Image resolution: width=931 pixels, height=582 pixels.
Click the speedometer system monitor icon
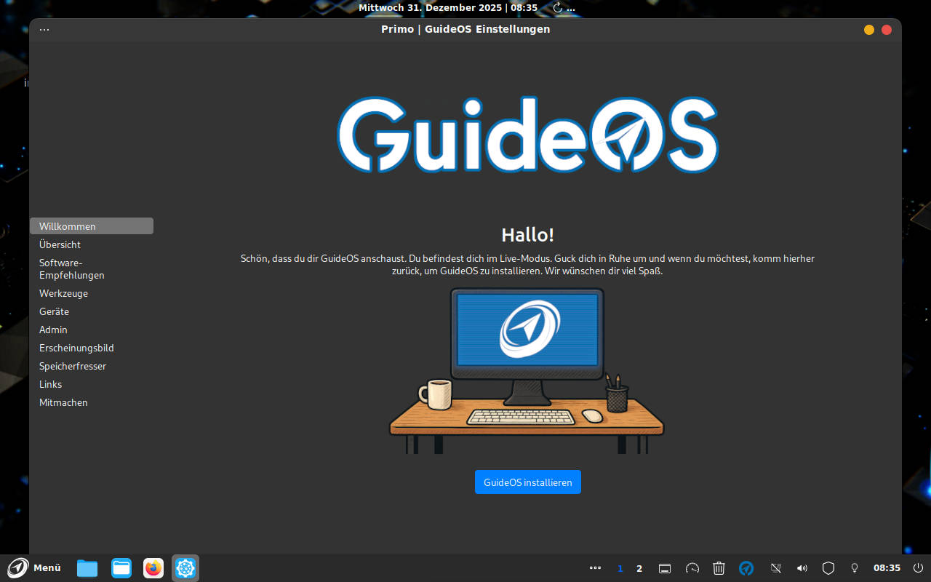pyautogui.click(x=692, y=568)
